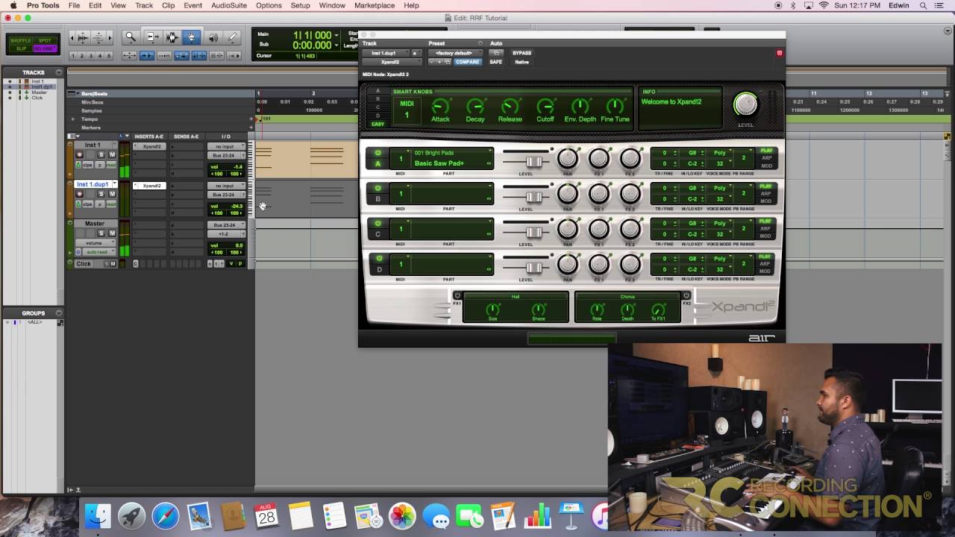Toggle FX1 Hall effect power icon
This screenshot has height=537, width=955.
point(458,295)
